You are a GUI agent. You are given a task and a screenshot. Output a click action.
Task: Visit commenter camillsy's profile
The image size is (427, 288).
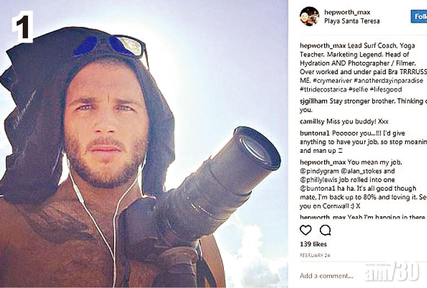(x=312, y=122)
